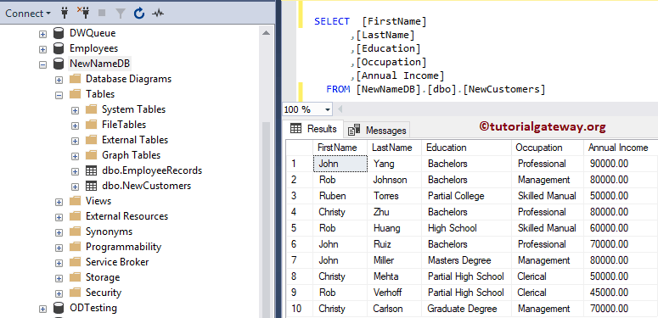The height and width of the screenshot is (318, 658).
Task: Expand the Views folder
Action: [59, 202]
